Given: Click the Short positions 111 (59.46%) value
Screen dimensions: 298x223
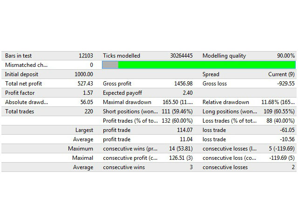Looking at the screenshot, I should pyautogui.click(x=177, y=111).
